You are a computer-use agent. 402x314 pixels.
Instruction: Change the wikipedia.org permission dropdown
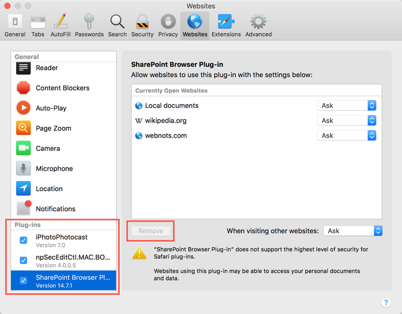pos(346,121)
